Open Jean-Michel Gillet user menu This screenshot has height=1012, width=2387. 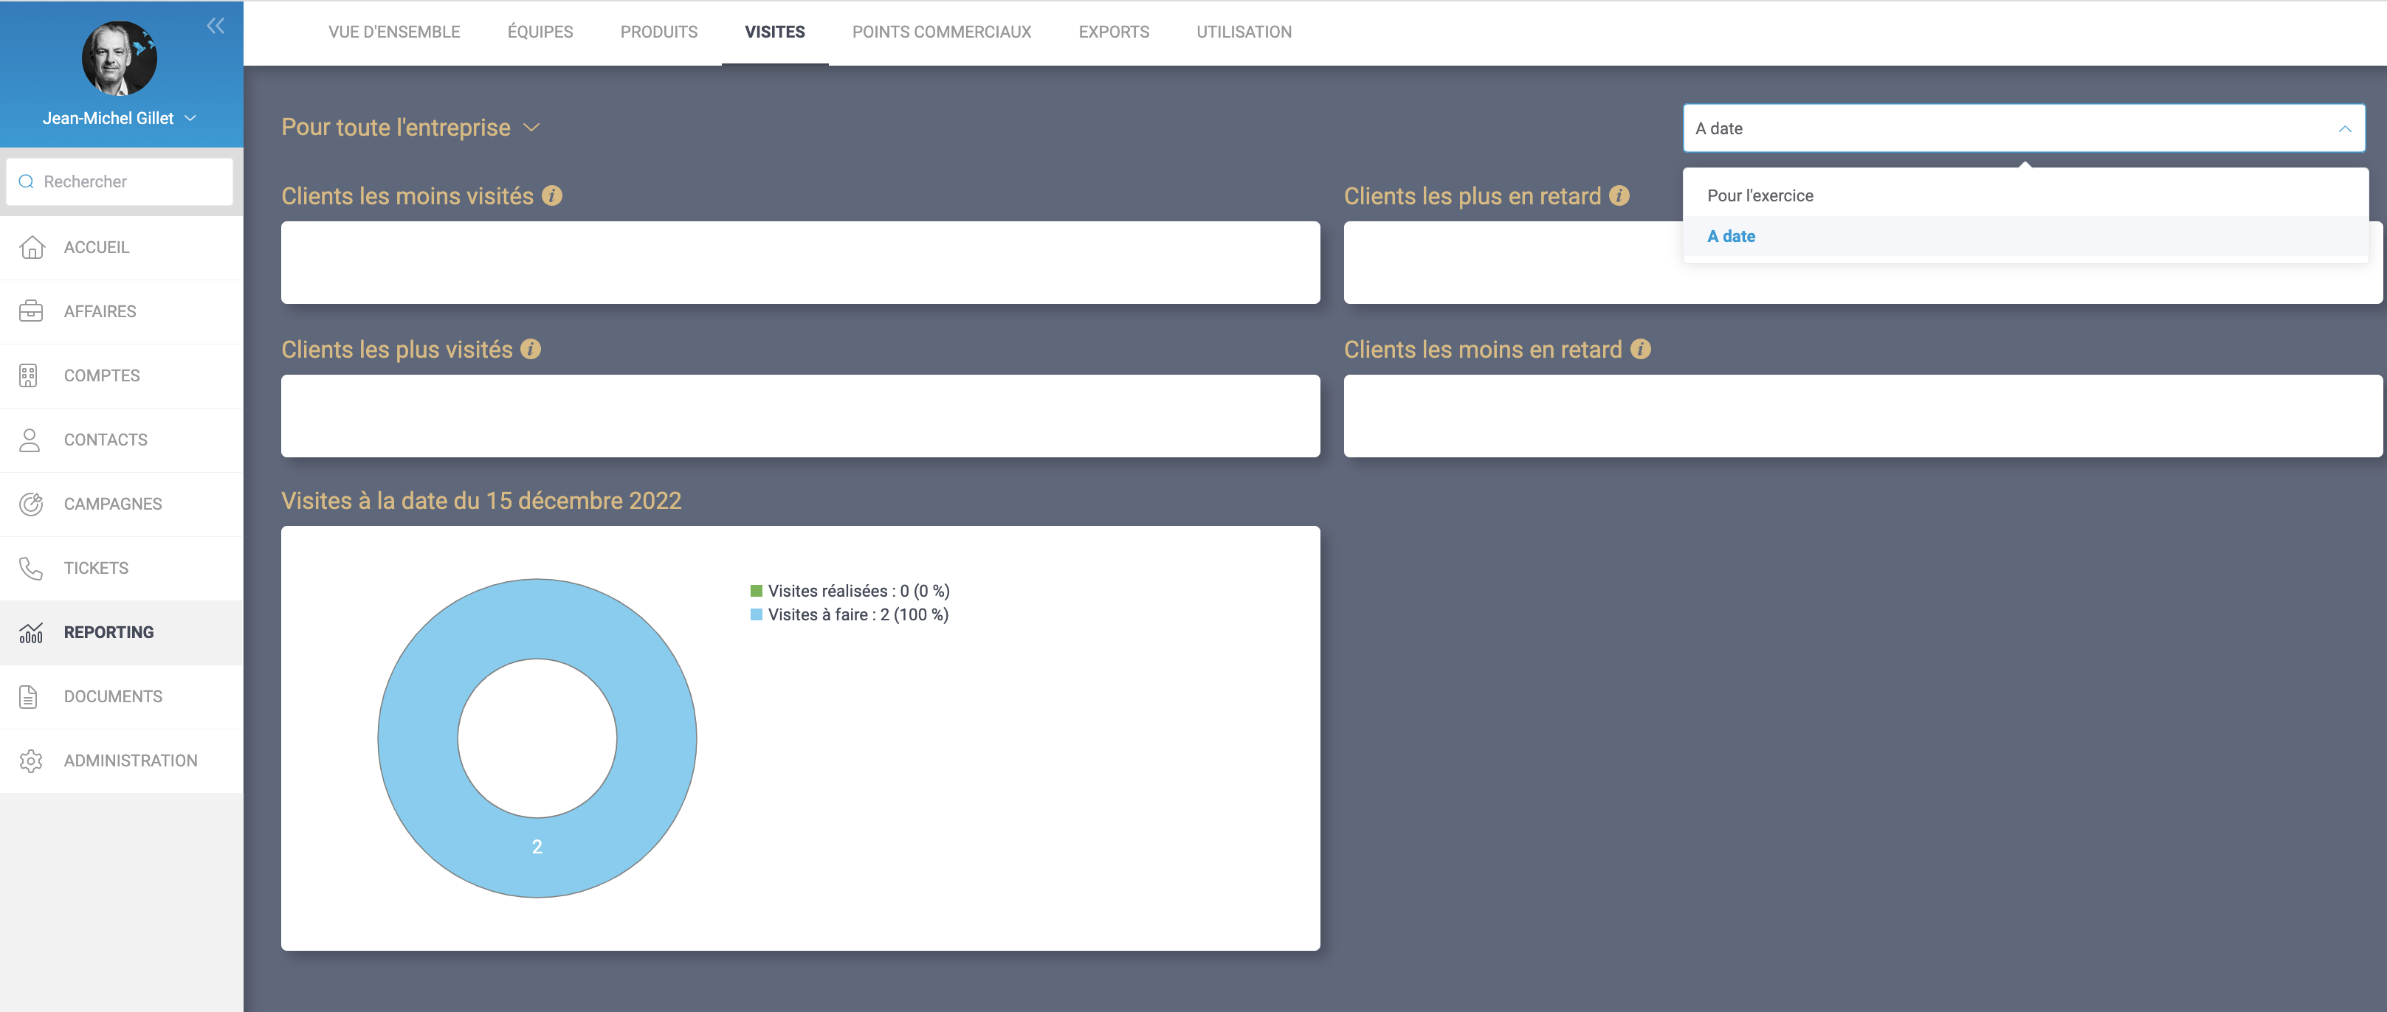coord(119,119)
